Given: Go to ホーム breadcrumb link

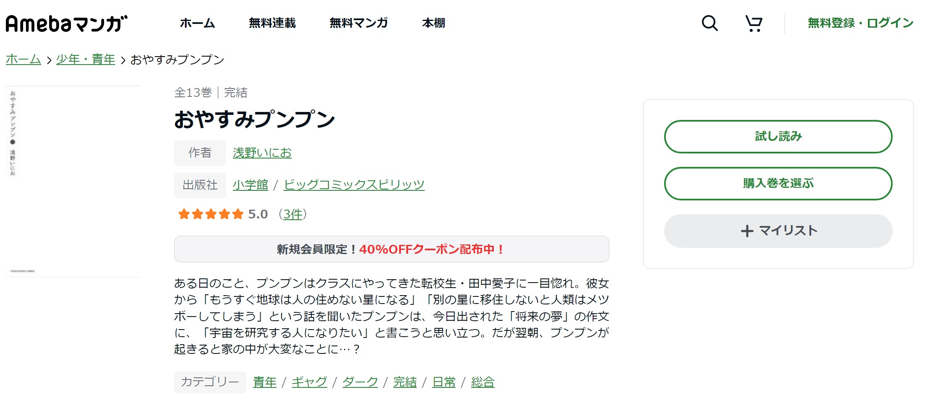Looking at the screenshot, I should click(24, 60).
